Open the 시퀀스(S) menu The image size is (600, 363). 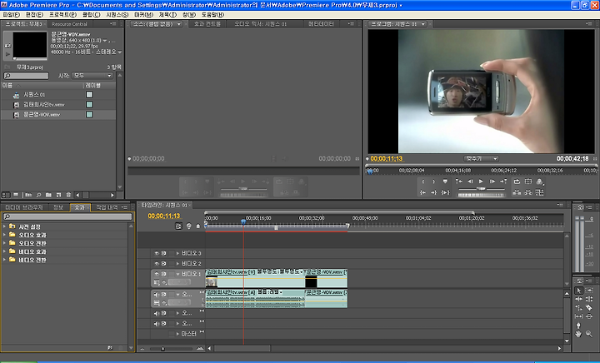(x=117, y=14)
